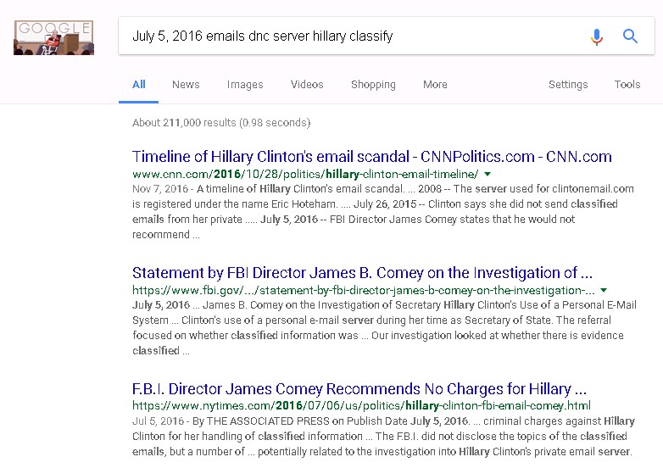Open NYTimes Comey no charges article
This screenshot has height=468, width=663.
[359, 389]
